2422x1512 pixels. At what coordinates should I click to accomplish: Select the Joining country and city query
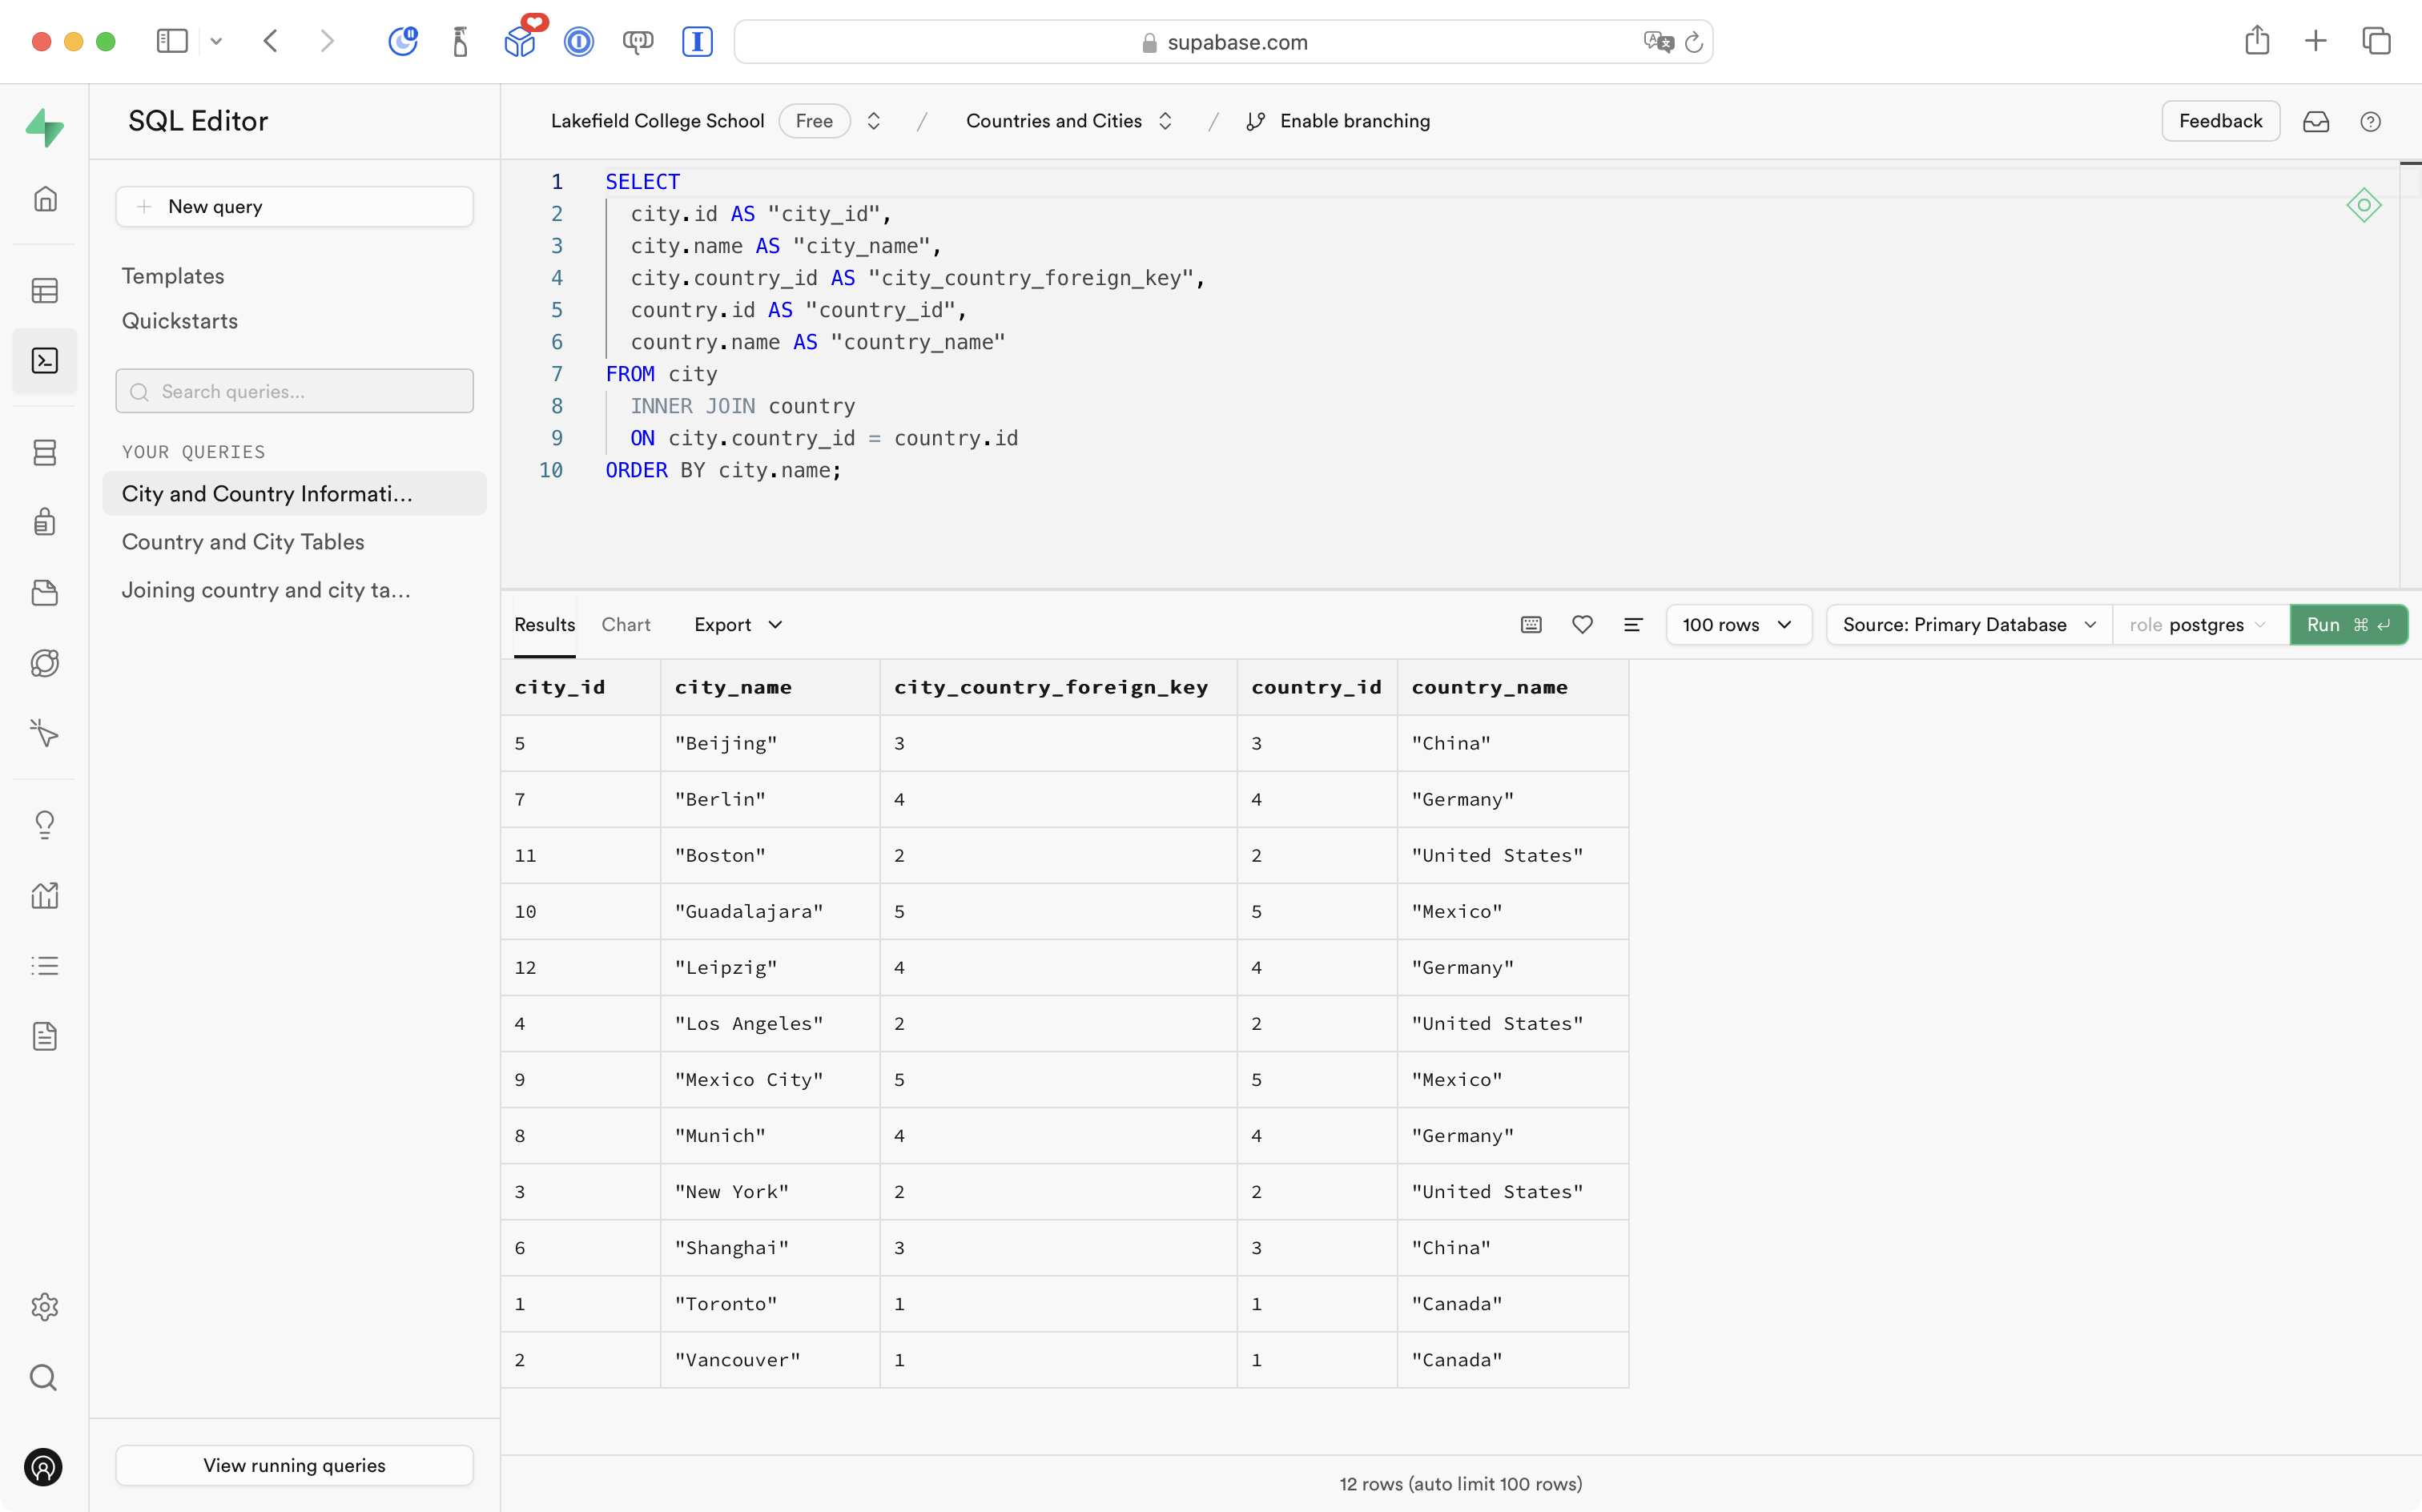pos(294,590)
